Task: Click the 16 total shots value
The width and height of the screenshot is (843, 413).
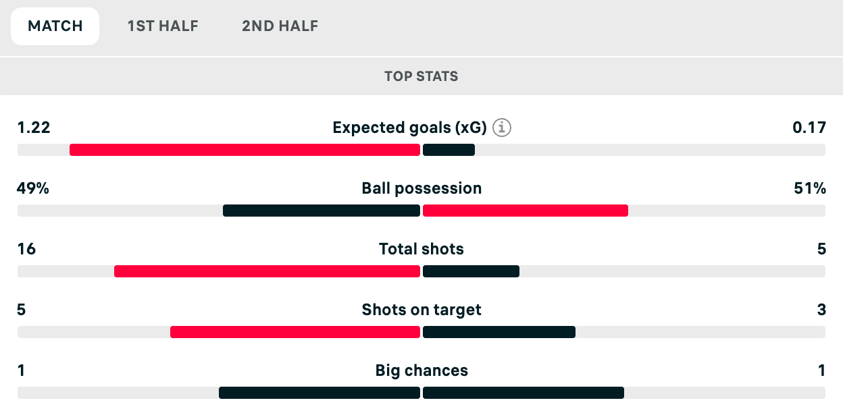Action: click(x=26, y=249)
